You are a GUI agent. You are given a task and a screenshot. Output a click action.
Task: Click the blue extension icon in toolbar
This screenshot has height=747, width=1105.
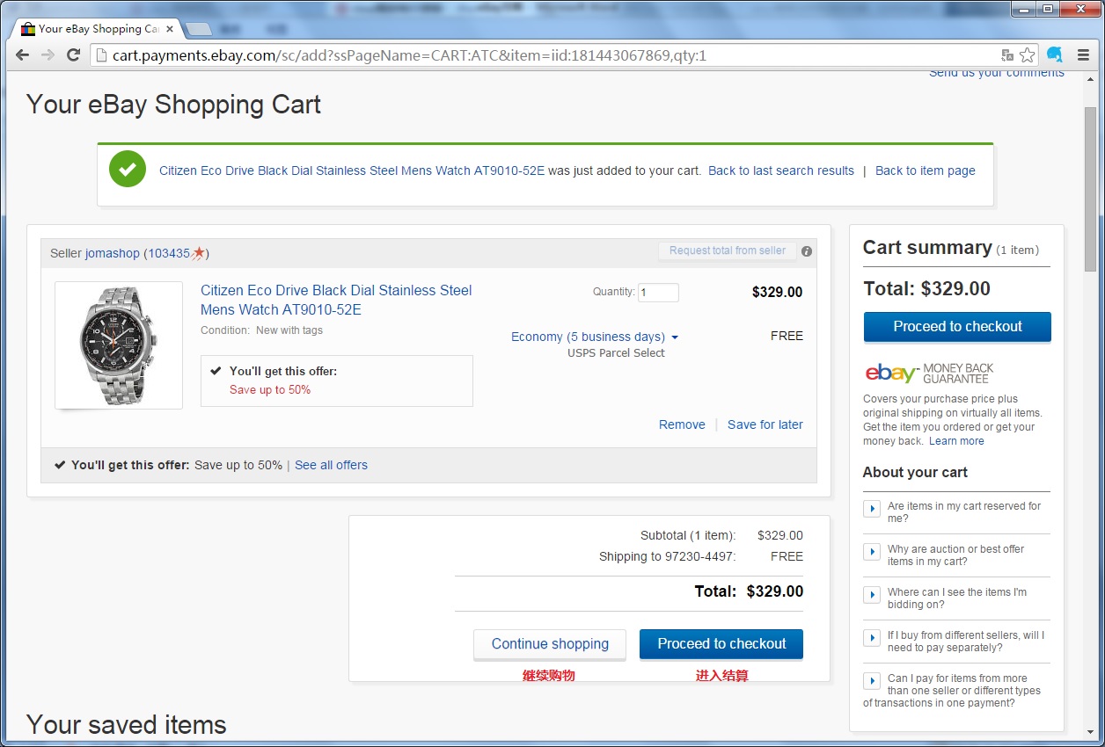click(1055, 55)
